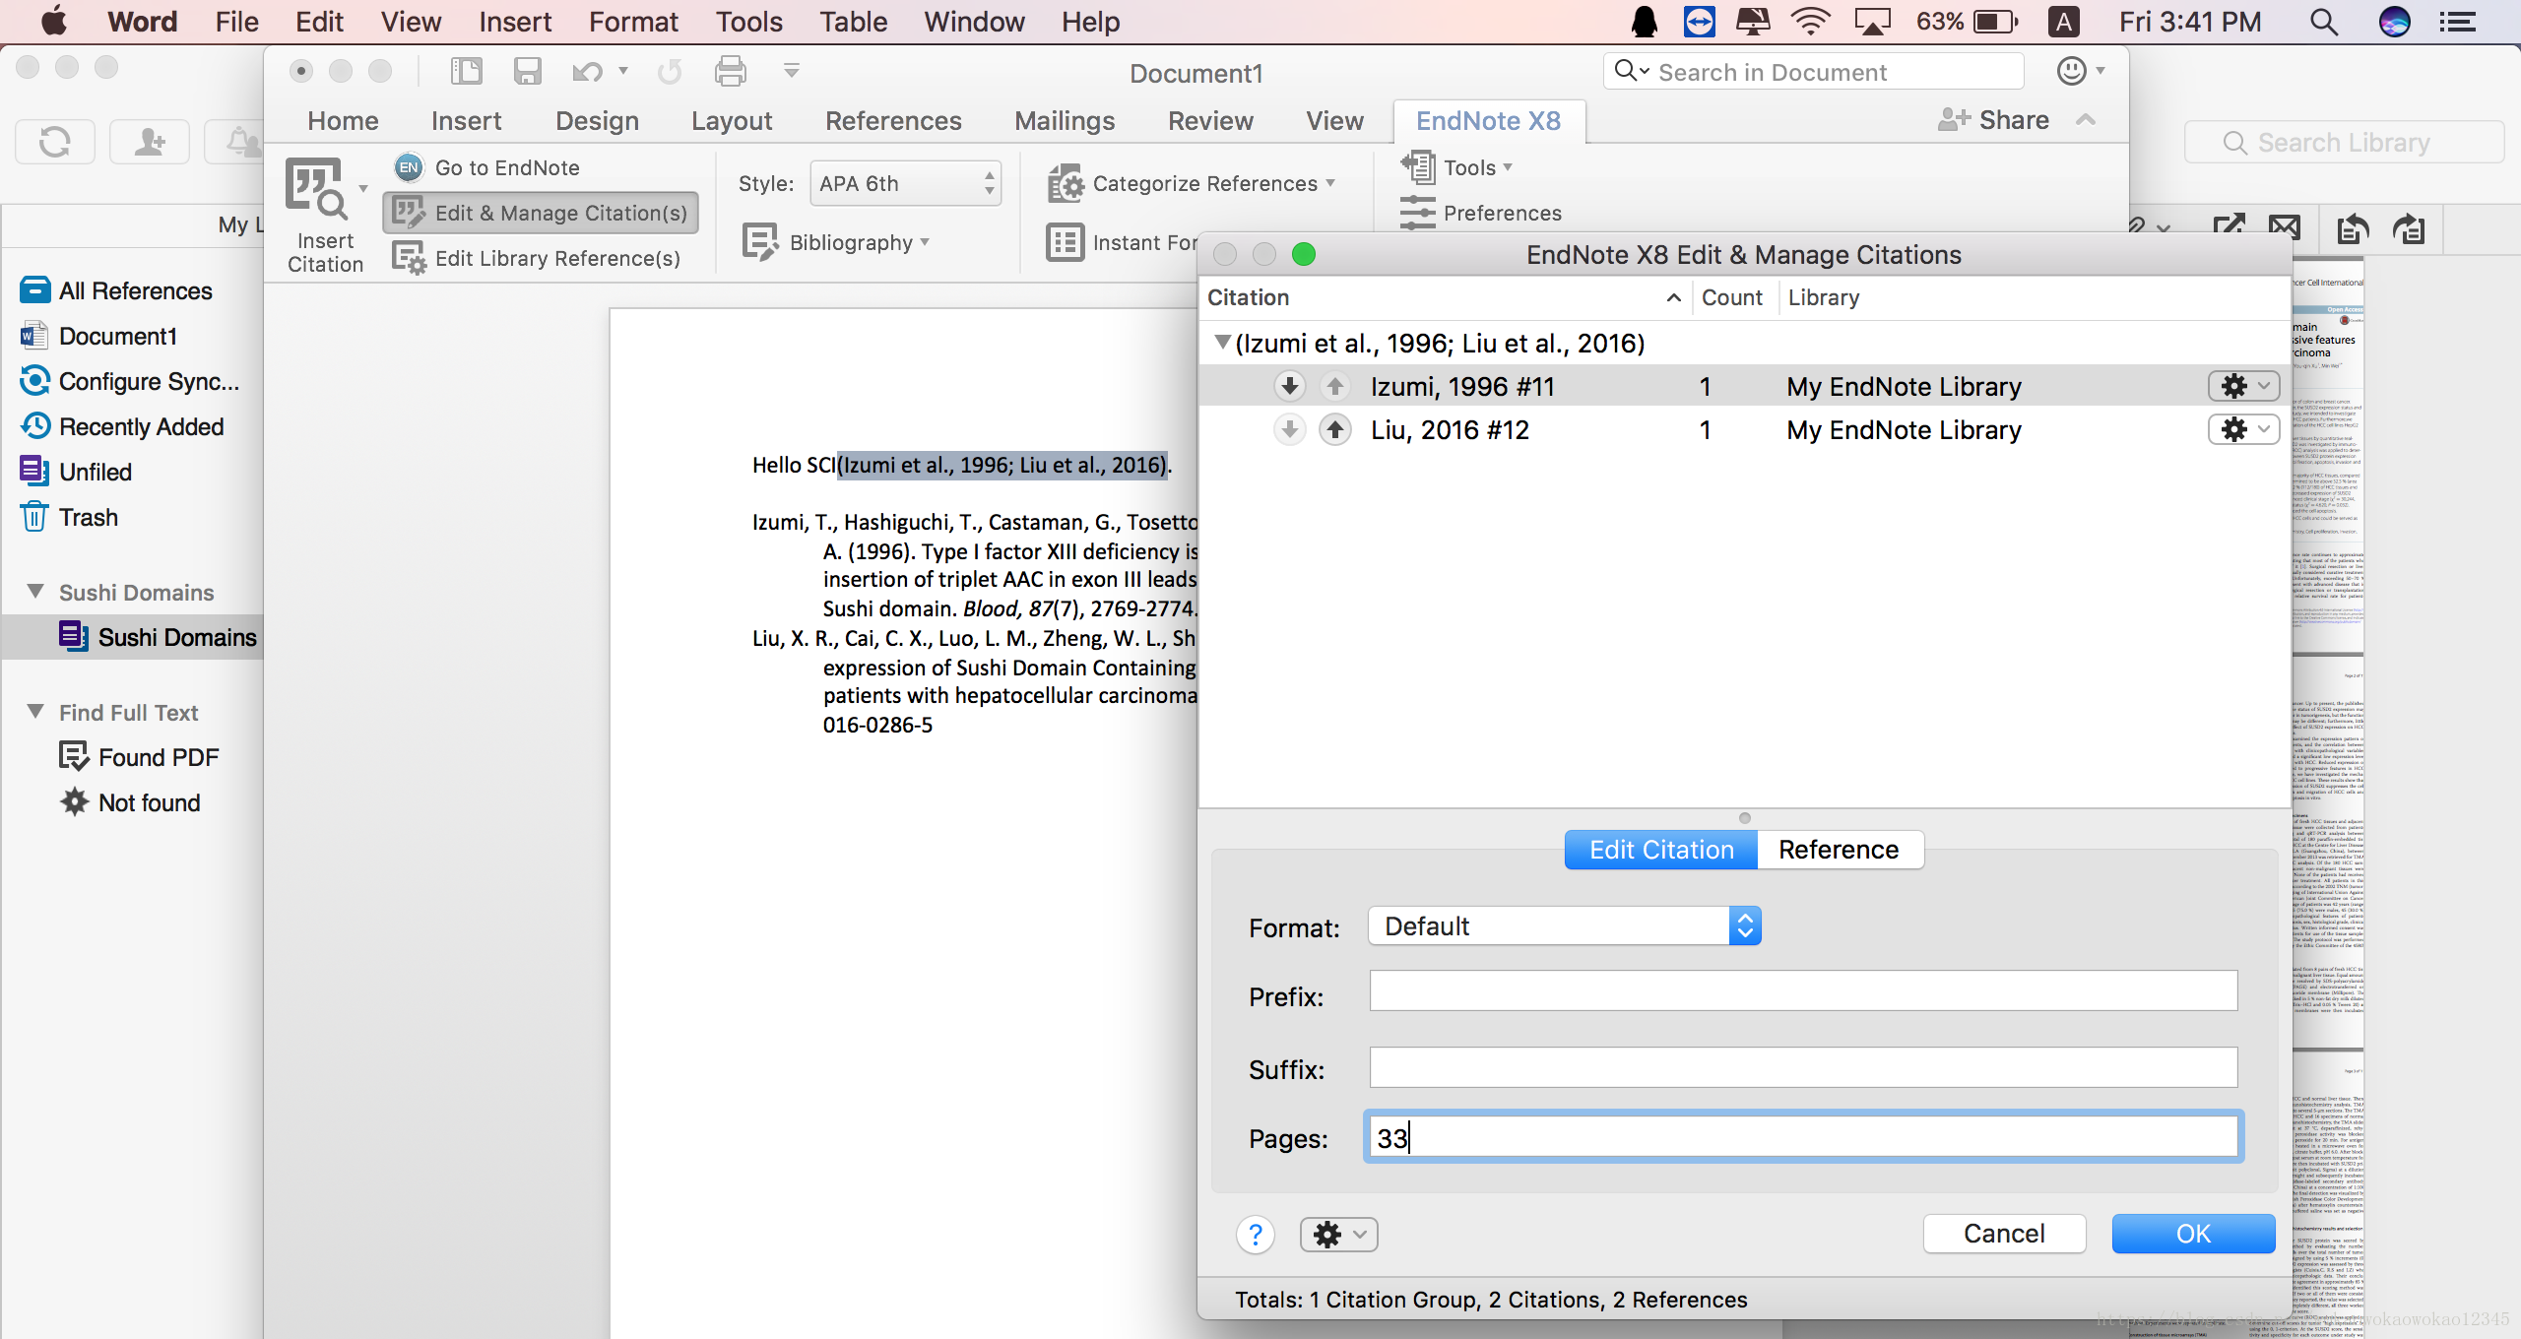Select Recently Added group
The width and height of the screenshot is (2521, 1339).
click(122, 426)
